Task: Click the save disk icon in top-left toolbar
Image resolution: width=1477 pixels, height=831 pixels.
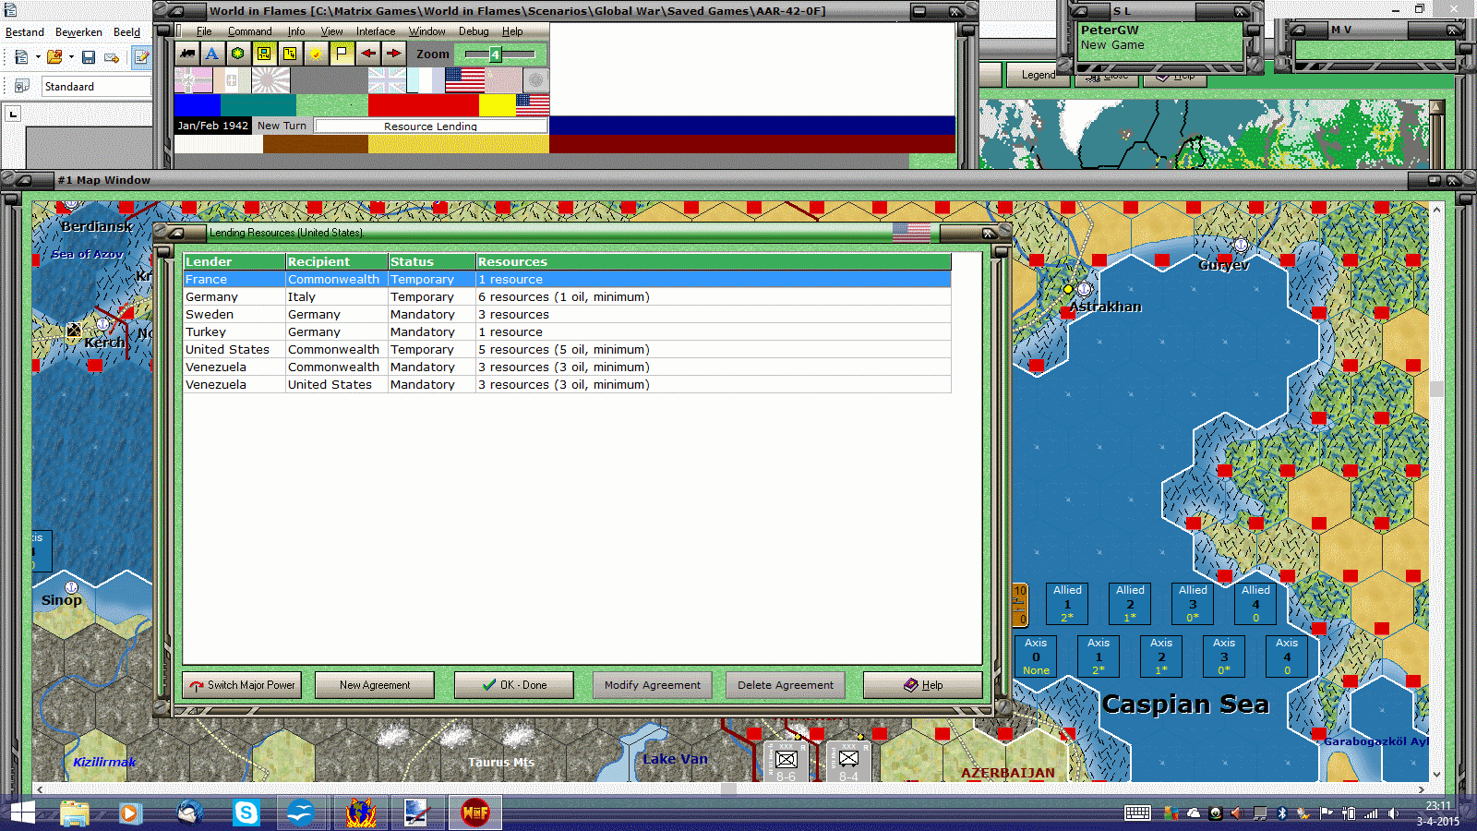Action: 89,57
